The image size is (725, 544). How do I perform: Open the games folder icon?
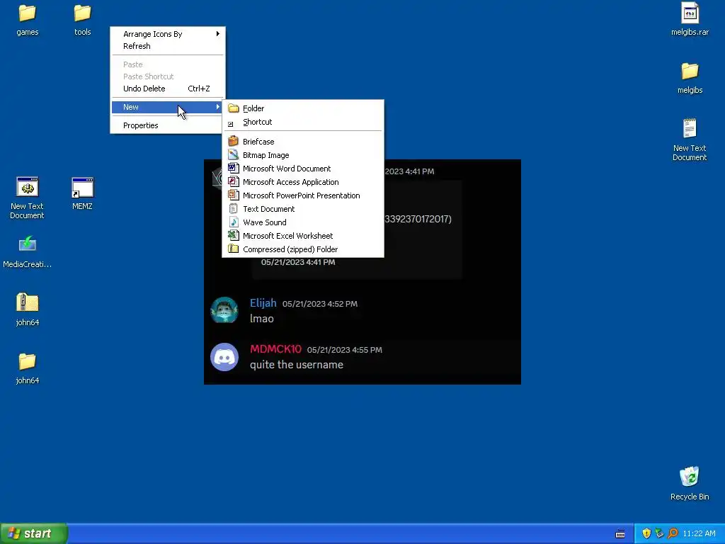point(28,13)
